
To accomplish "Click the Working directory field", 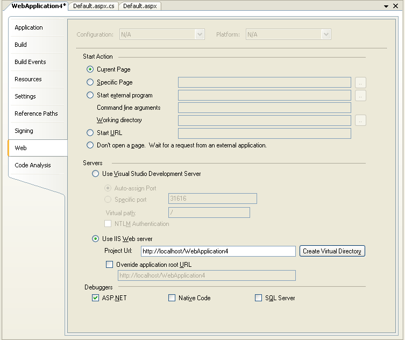I will 265,121.
